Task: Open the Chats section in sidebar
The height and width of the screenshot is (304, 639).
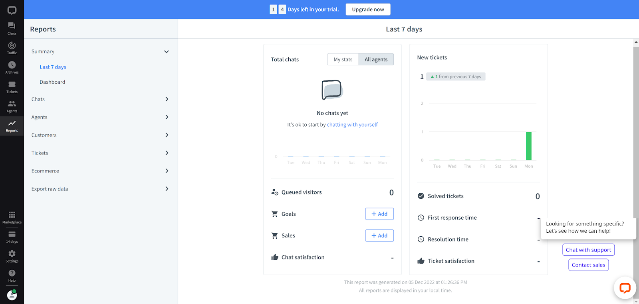Action: point(12,28)
